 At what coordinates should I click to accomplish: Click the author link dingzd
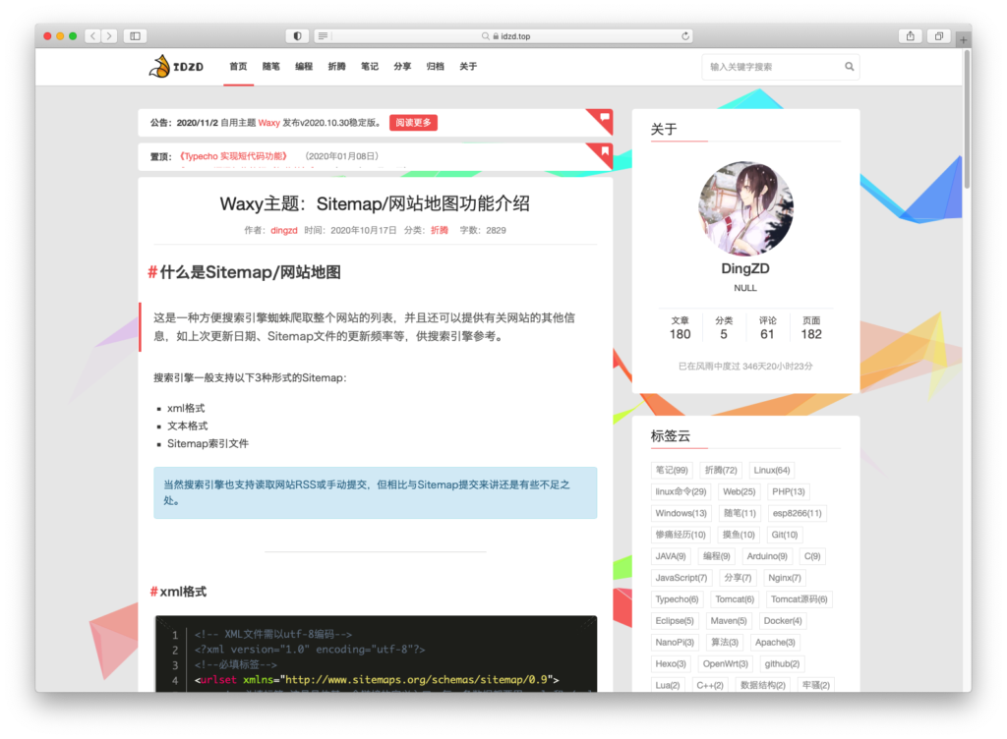coord(284,230)
